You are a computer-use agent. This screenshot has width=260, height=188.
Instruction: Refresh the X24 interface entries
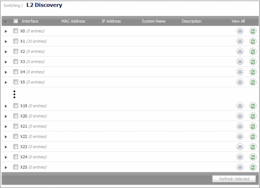[253, 157]
